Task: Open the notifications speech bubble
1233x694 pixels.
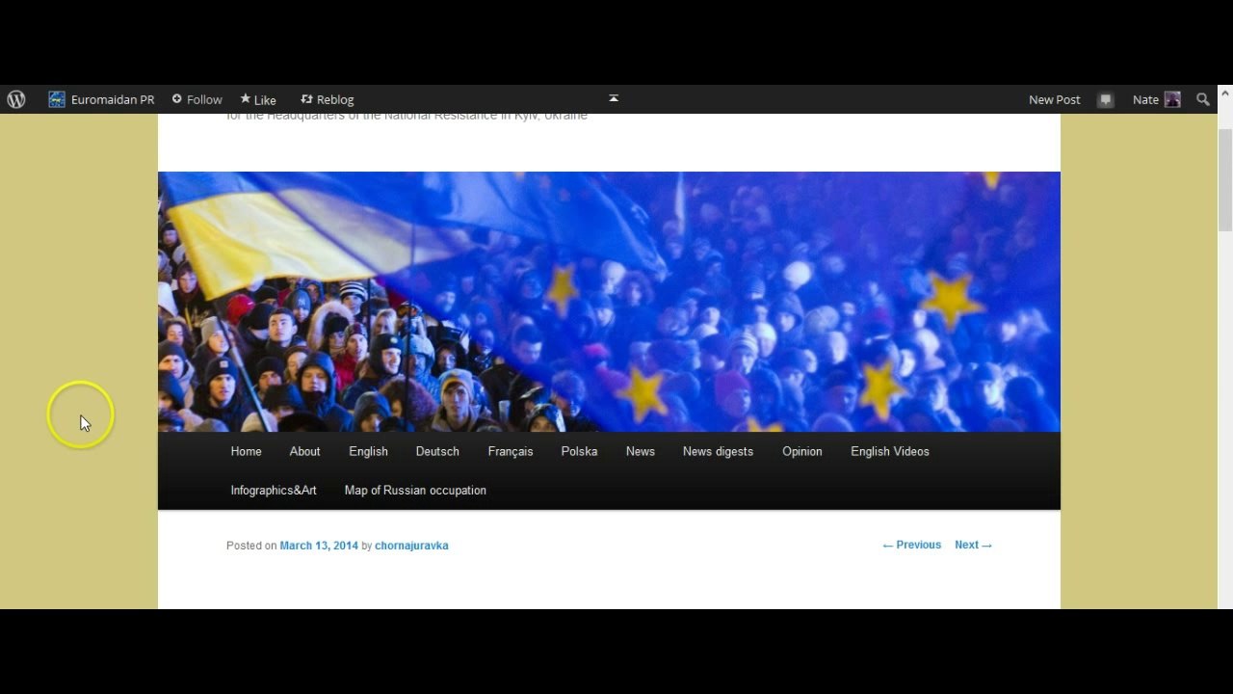Action: click(1106, 99)
